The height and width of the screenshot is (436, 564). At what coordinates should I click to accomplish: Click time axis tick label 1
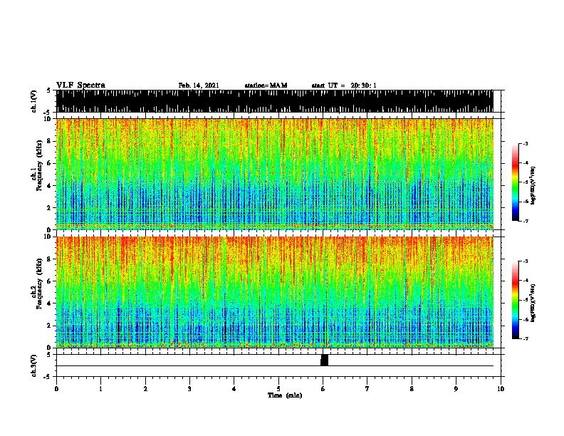point(100,389)
